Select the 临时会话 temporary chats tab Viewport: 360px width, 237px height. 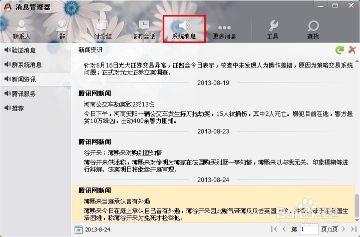(x=144, y=30)
